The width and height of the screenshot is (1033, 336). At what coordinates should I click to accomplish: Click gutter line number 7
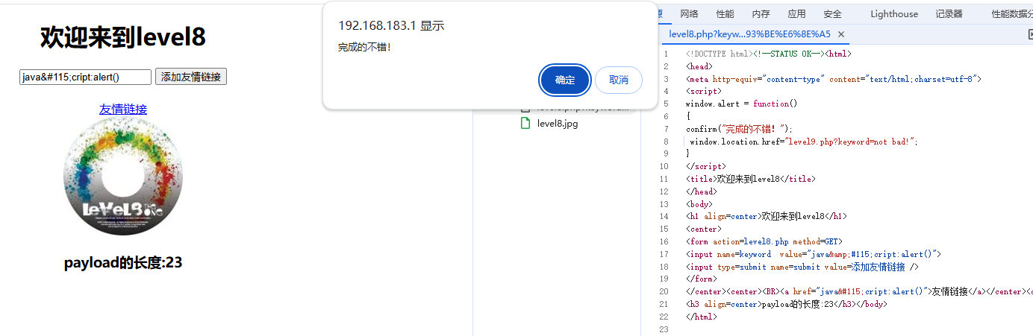(x=664, y=129)
